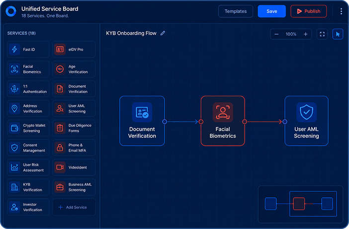Select the Facial Biometrics canvas node label

pos(223,132)
